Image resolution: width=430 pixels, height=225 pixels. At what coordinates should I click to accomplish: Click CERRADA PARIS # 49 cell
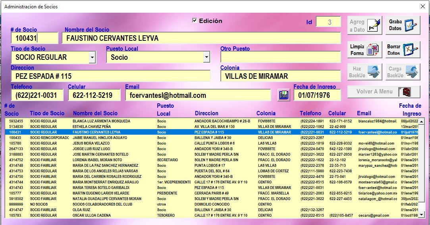pos(212,193)
